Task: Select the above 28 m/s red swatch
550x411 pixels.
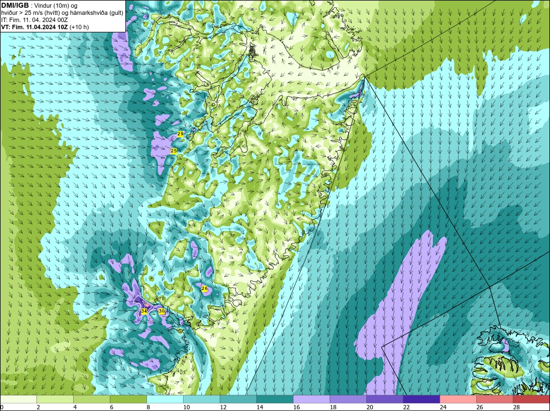Action: click(x=531, y=399)
